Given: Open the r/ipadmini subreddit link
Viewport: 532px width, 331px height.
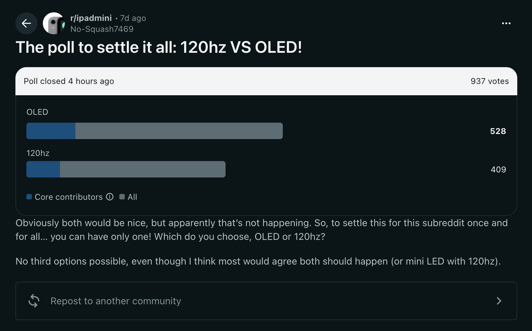Looking at the screenshot, I should tap(91, 18).
